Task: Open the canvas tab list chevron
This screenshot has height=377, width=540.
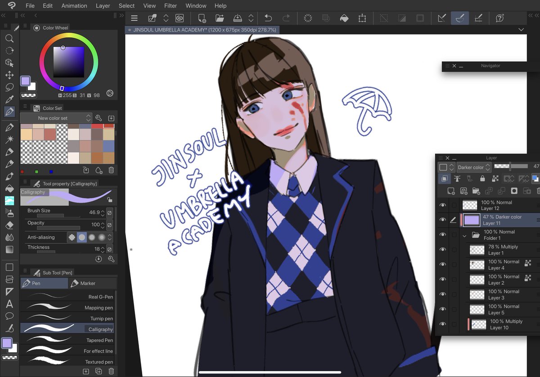Action: 521,30
